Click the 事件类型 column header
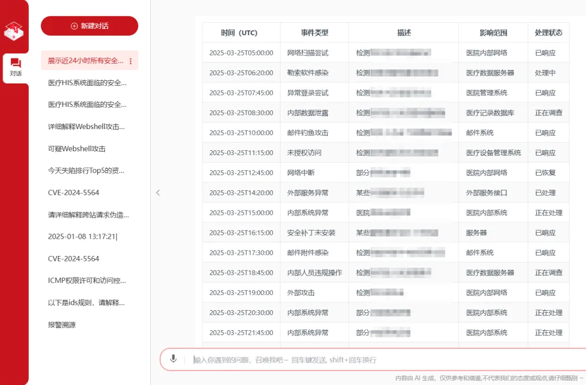586x385 pixels. point(315,33)
